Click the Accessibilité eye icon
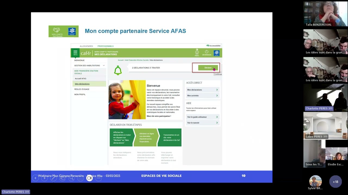 click(x=208, y=45)
